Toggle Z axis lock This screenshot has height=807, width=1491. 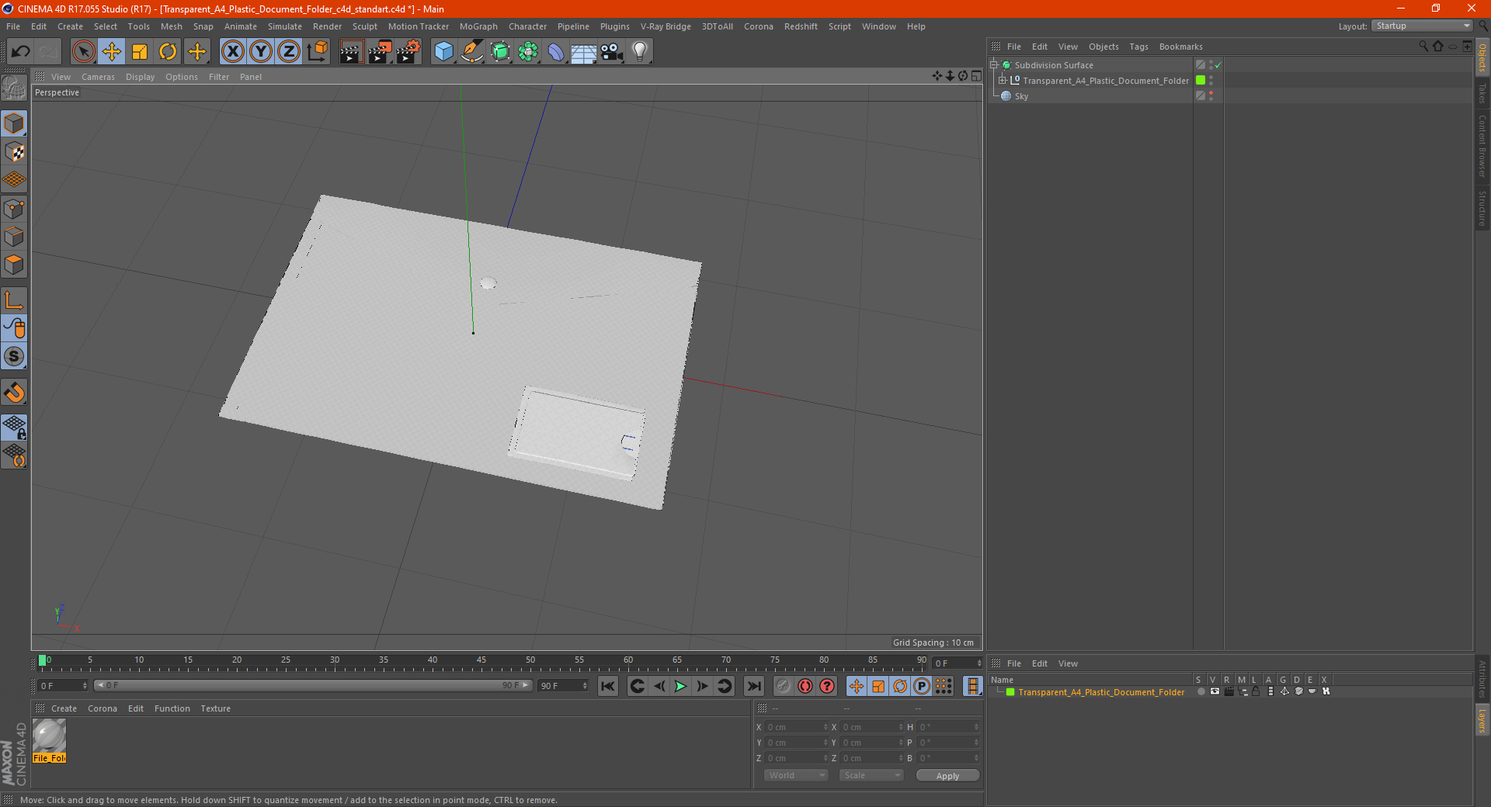click(x=289, y=52)
